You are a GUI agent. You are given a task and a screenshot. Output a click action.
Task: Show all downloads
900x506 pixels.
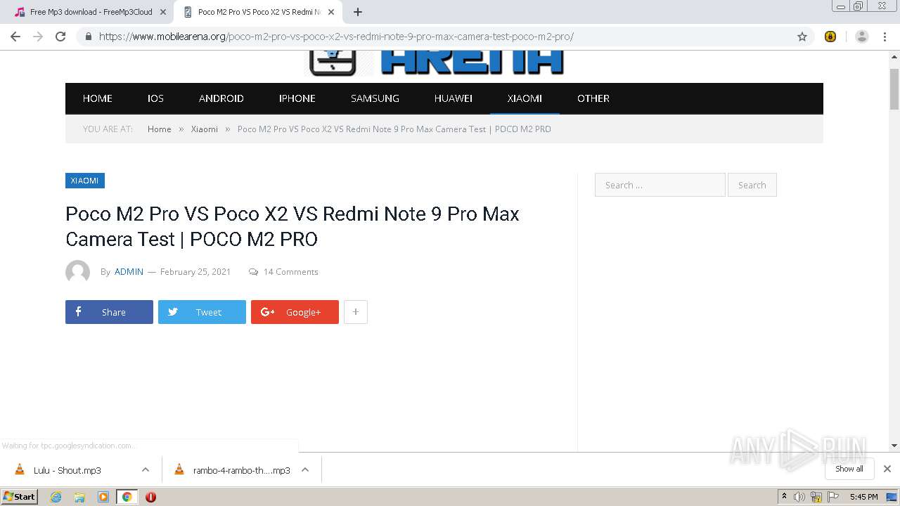pyautogui.click(x=849, y=469)
